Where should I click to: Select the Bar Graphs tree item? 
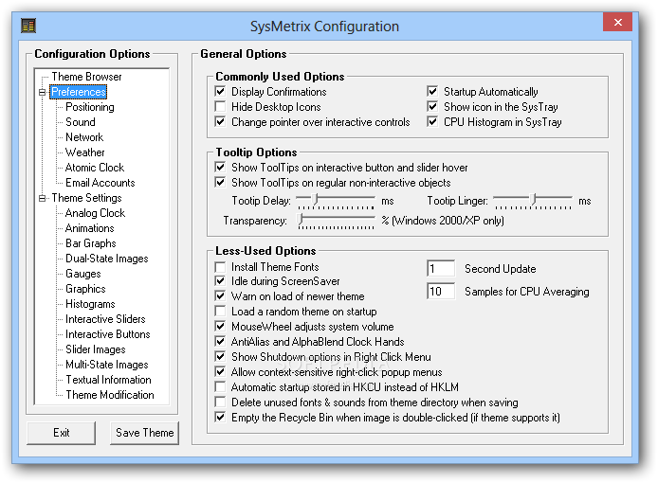click(x=91, y=243)
